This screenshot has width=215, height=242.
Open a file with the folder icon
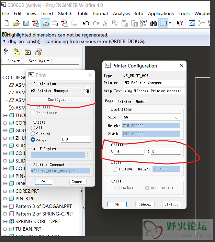pos(16,23)
